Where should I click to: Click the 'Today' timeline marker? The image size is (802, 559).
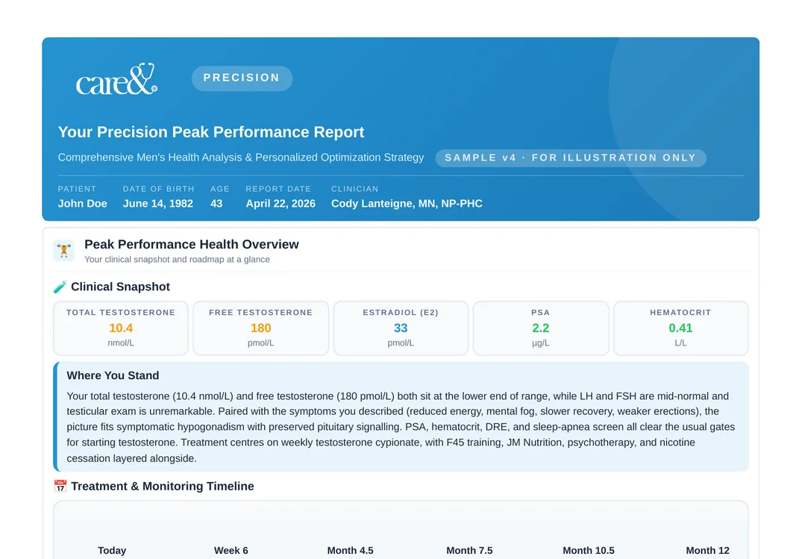(x=112, y=550)
